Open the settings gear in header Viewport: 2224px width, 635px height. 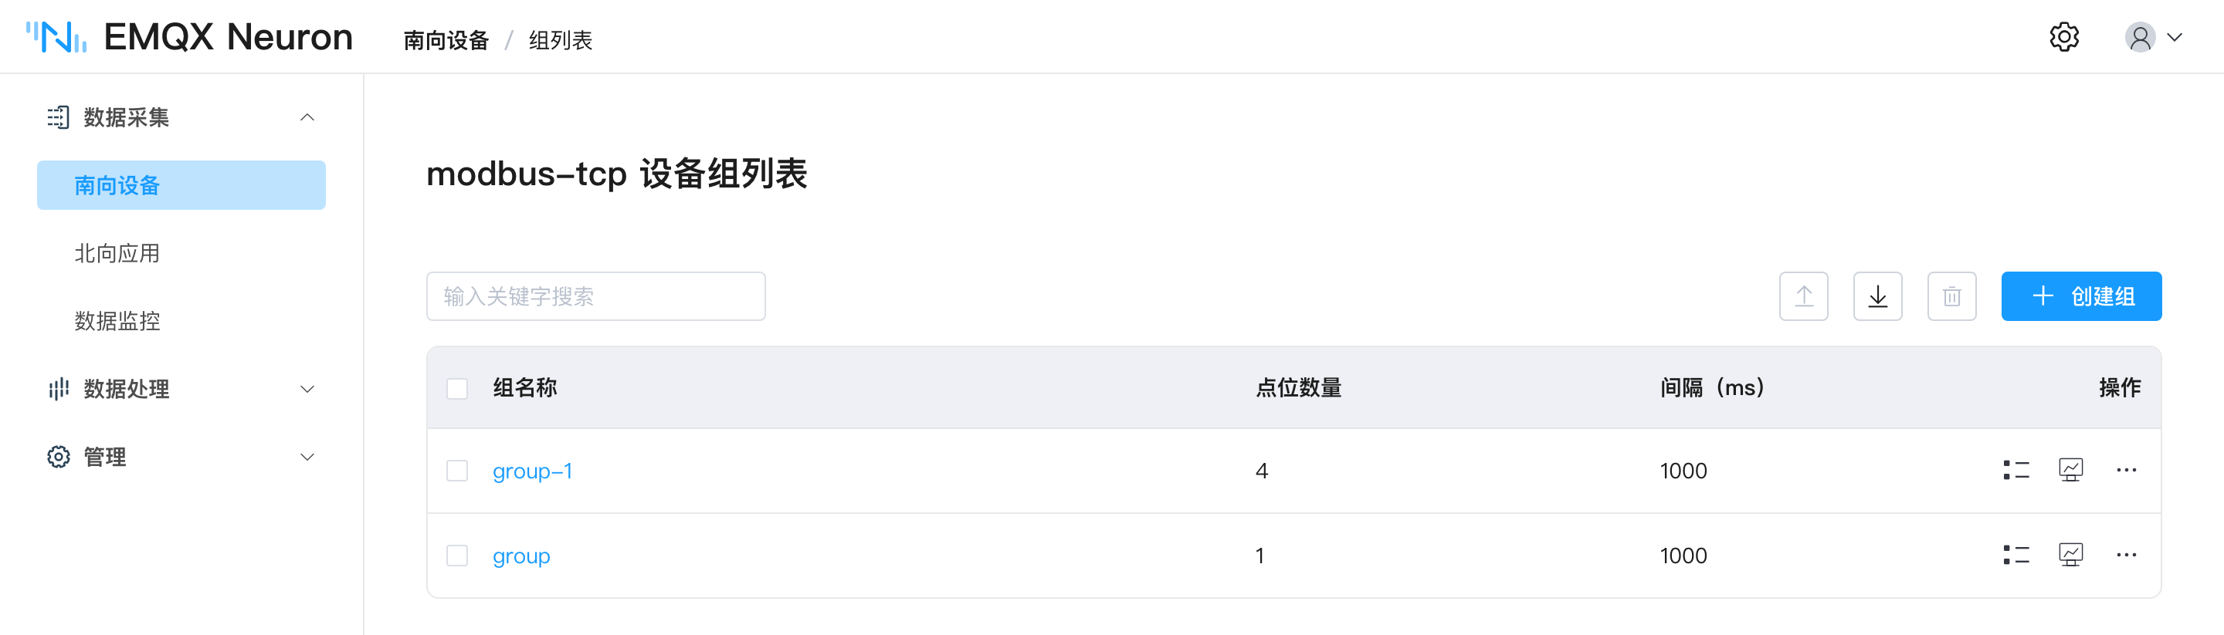click(2063, 37)
